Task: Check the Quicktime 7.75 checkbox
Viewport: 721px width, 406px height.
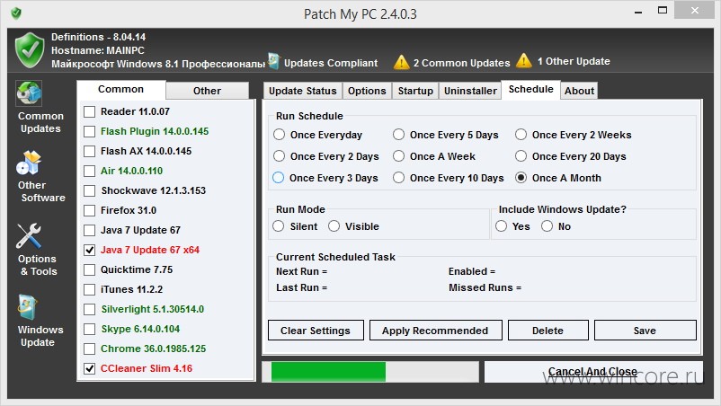Action: pos(90,269)
